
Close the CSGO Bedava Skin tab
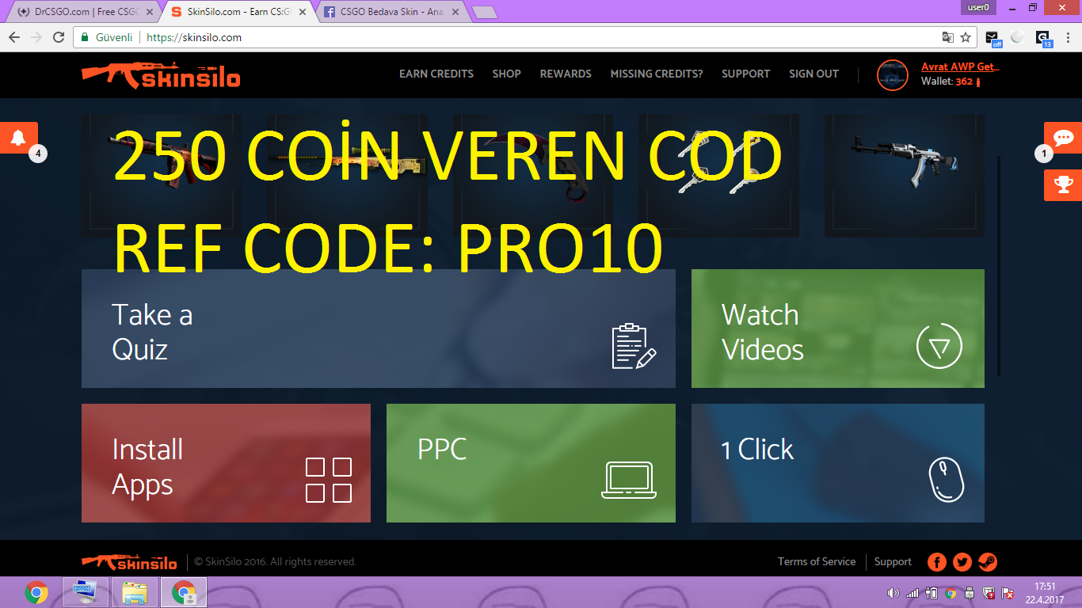tap(455, 12)
